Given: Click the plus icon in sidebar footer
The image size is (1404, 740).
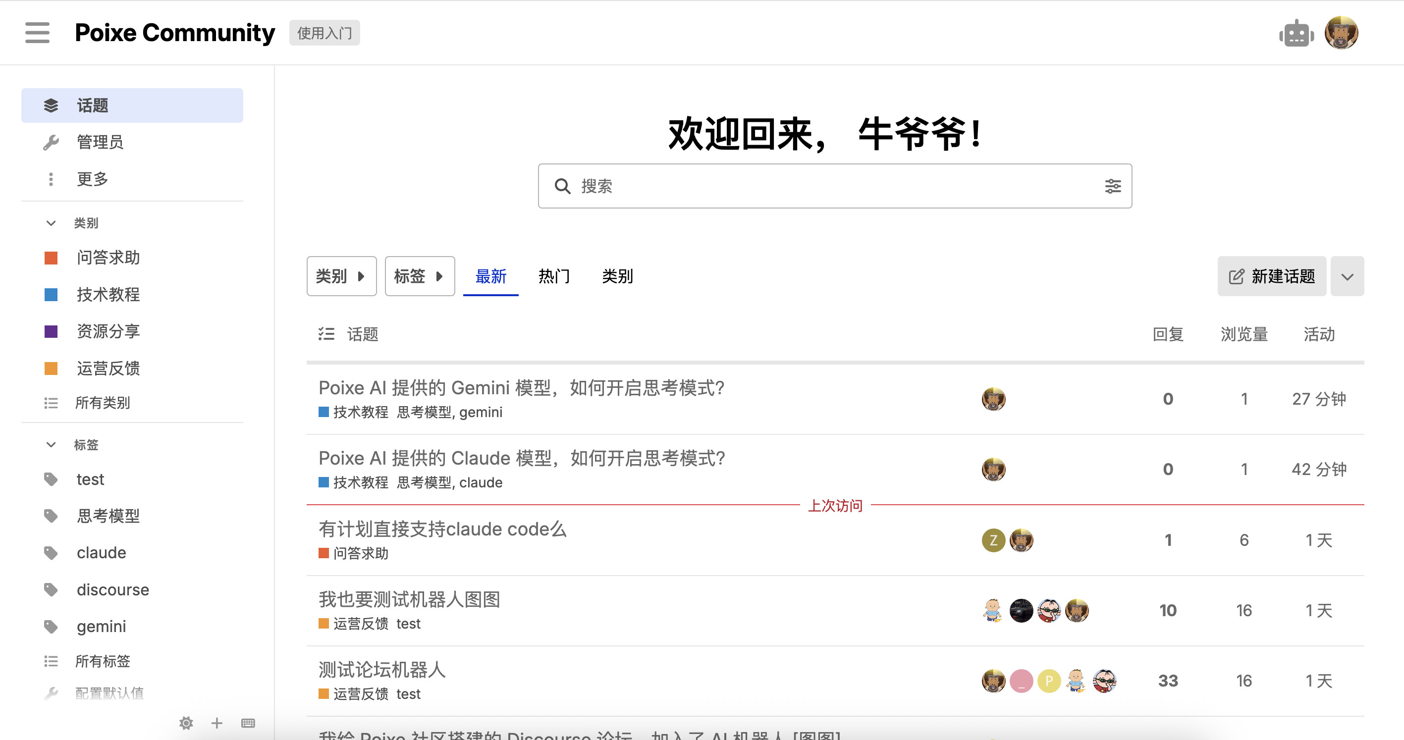Looking at the screenshot, I should point(217,723).
